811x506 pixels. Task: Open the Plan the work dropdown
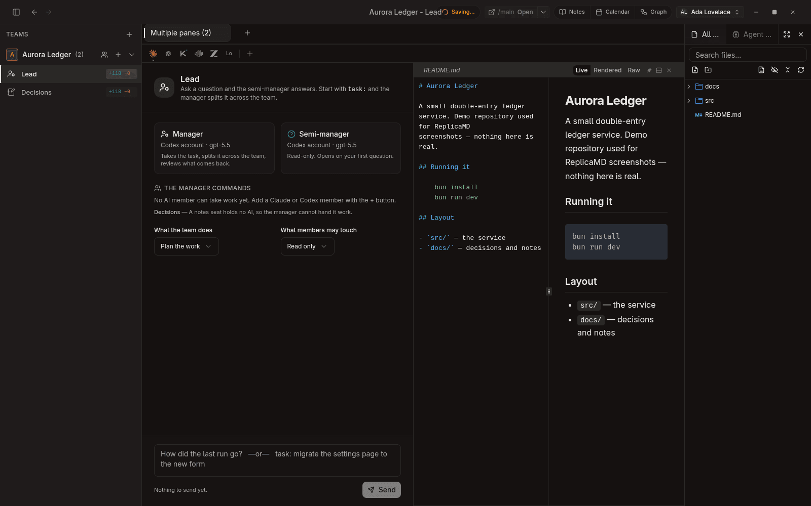pos(187,246)
